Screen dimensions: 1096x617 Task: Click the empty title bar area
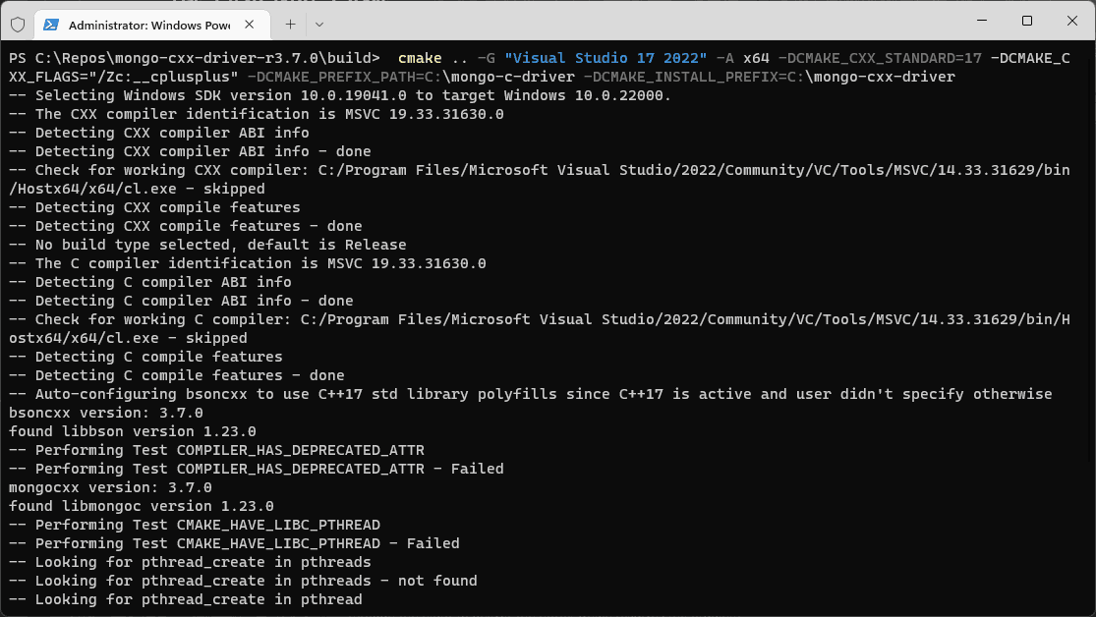(x=639, y=22)
